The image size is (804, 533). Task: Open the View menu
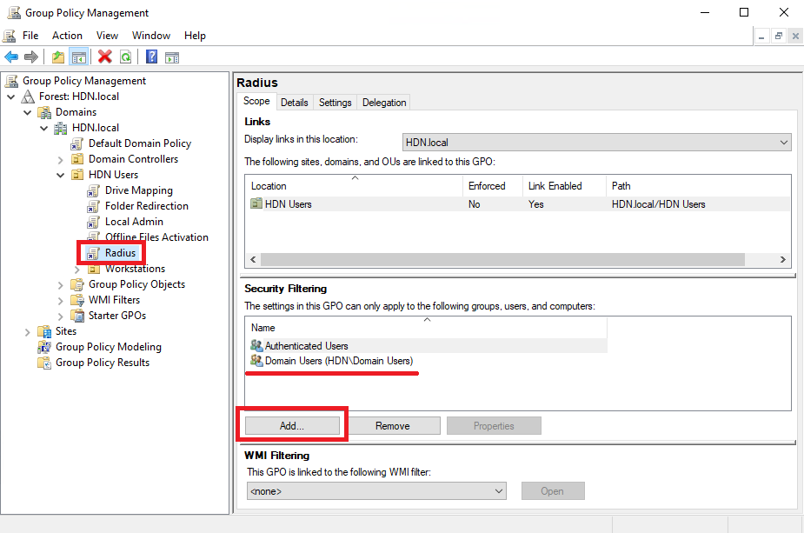(107, 36)
